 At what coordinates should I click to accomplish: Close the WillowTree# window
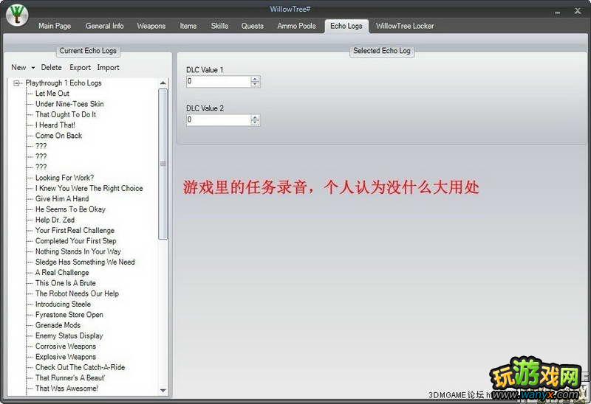(x=578, y=11)
